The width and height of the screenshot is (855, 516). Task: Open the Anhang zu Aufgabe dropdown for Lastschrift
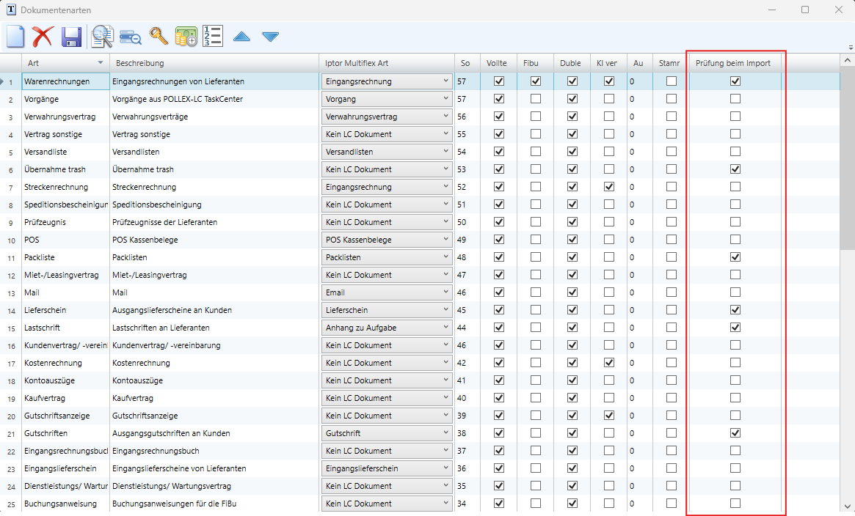tap(387, 328)
